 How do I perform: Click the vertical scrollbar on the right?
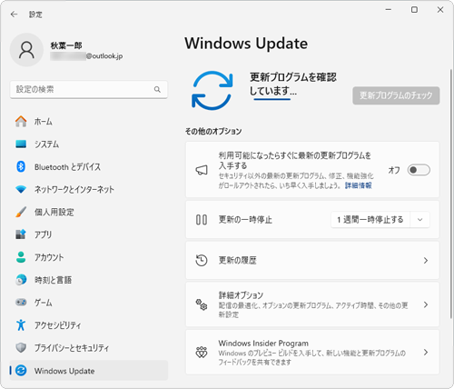pyautogui.click(x=450, y=194)
